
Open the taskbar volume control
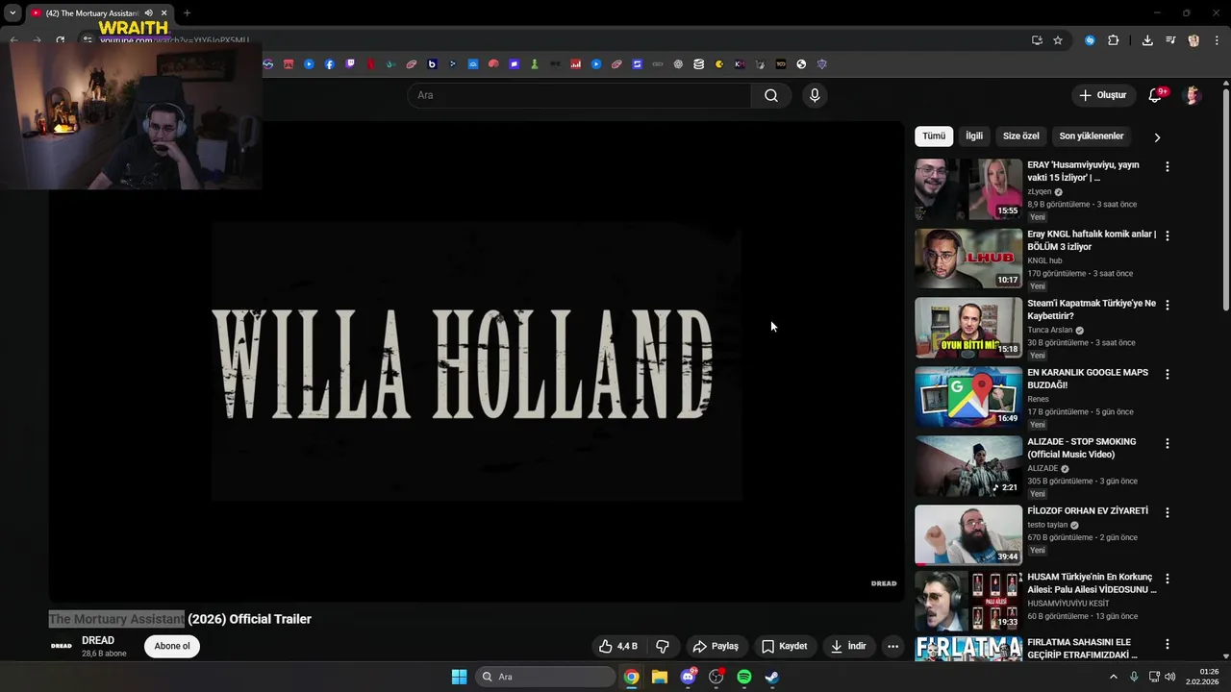click(x=1170, y=677)
